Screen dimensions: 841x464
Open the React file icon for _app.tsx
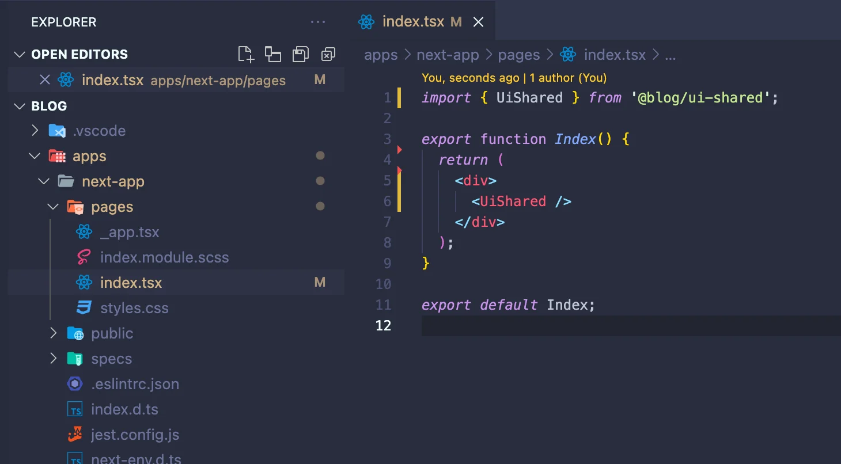point(84,231)
